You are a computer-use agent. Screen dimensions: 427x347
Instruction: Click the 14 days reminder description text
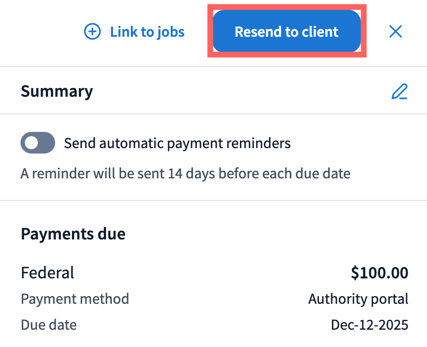pos(185,173)
